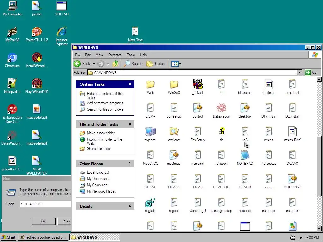Open the Datawagon file icon

click(221, 108)
